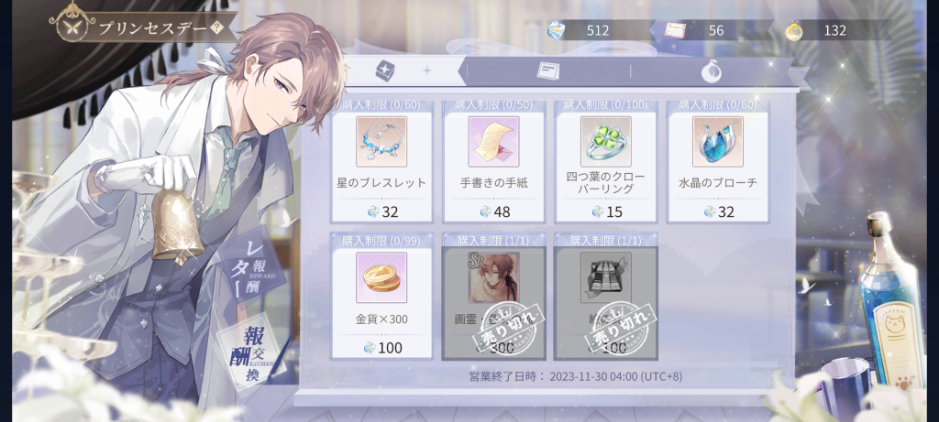This screenshot has width=939, height=422.
Task: Buy clover ring for 15 crystals
Action: (605, 211)
